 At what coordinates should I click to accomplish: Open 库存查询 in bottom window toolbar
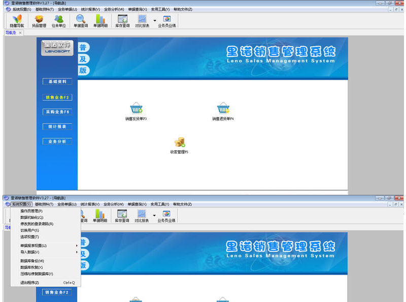point(122,216)
